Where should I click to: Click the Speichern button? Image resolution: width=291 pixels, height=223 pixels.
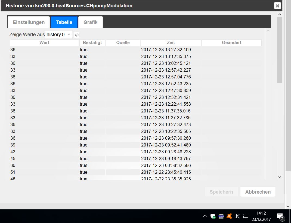(x=221, y=192)
